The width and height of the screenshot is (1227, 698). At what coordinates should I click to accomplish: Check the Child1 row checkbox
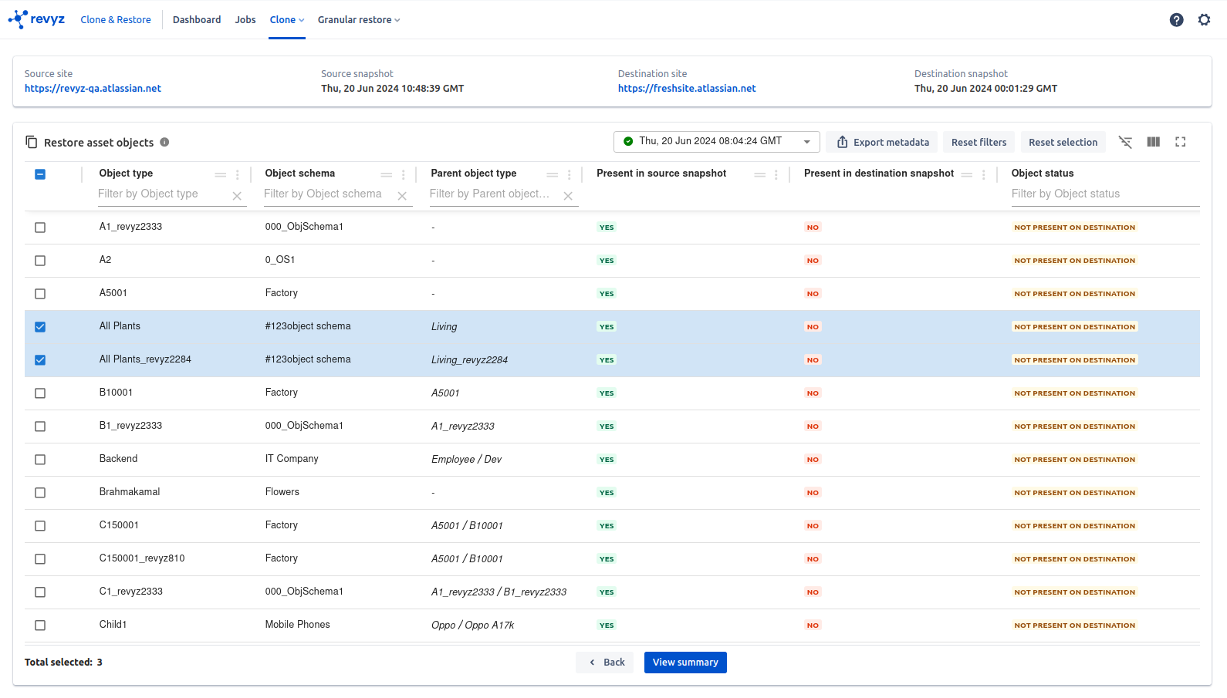click(x=40, y=626)
